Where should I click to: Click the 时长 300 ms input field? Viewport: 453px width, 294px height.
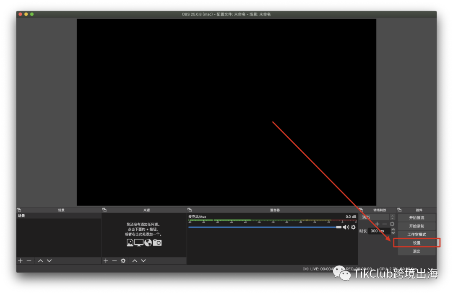click(x=379, y=231)
